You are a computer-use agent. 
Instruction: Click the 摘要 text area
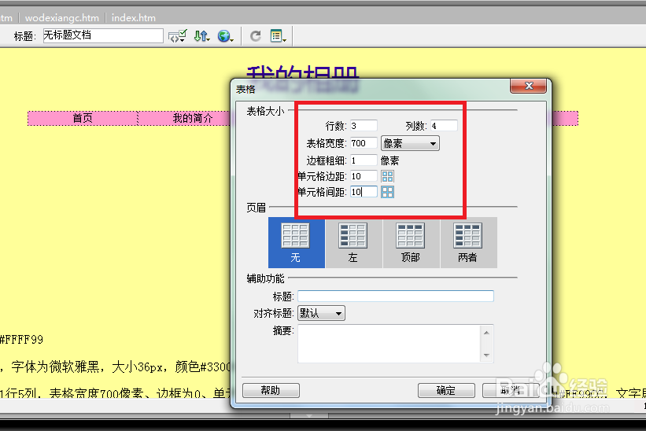coord(389,344)
